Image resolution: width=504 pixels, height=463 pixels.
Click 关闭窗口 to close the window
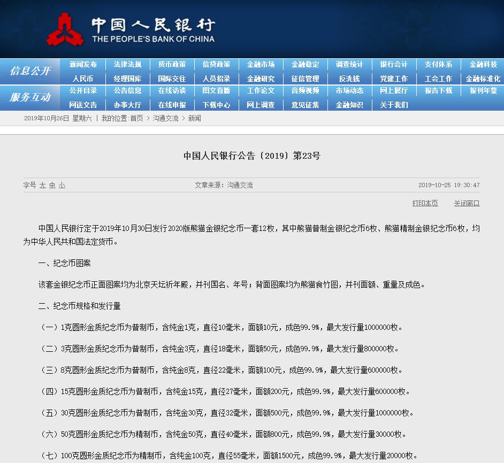point(467,203)
